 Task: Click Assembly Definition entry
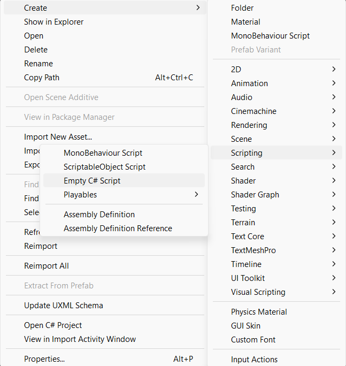click(x=124, y=214)
